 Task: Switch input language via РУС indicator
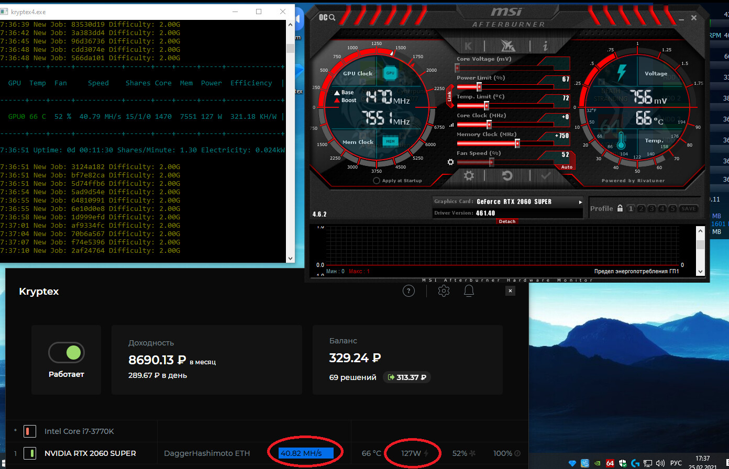coord(676,463)
